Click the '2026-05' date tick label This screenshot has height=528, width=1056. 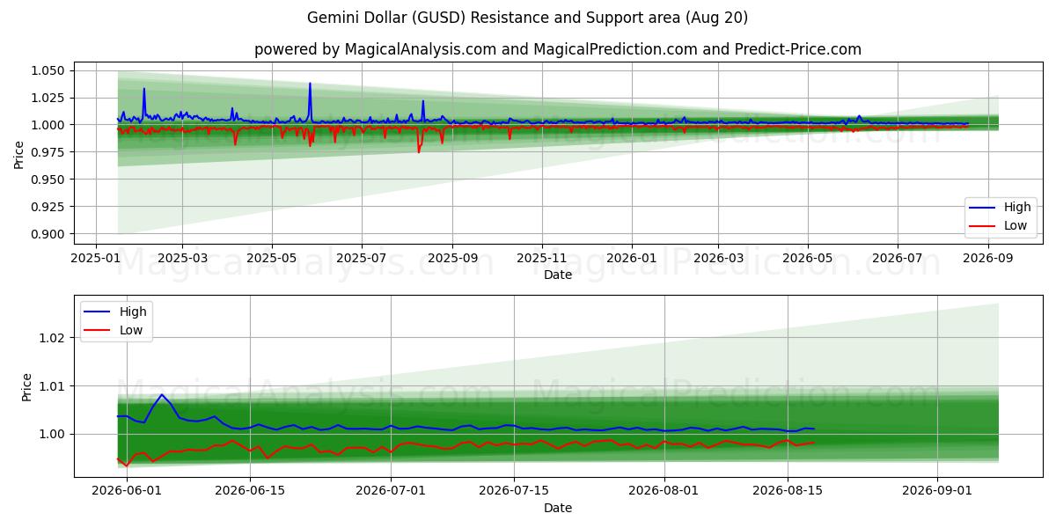click(808, 258)
